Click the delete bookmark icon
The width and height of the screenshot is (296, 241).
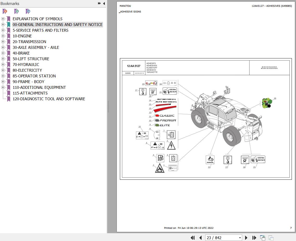pos(5,11)
